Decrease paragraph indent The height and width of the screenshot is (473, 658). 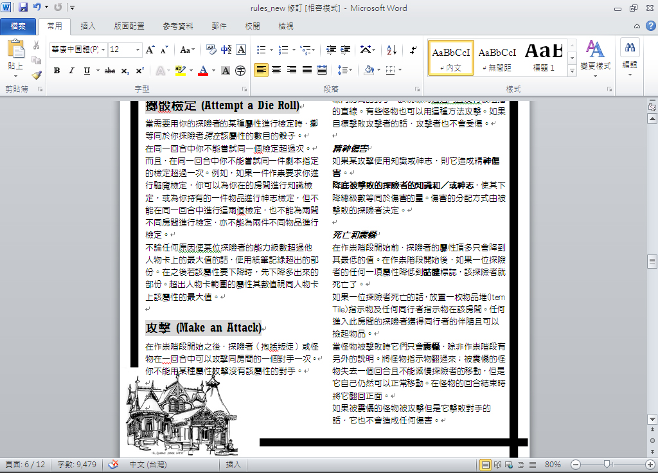point(331,50)
